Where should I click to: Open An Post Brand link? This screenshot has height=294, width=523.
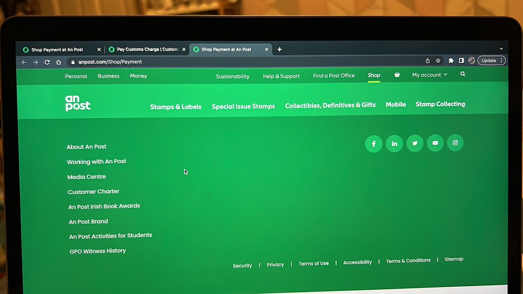[88, 222]
